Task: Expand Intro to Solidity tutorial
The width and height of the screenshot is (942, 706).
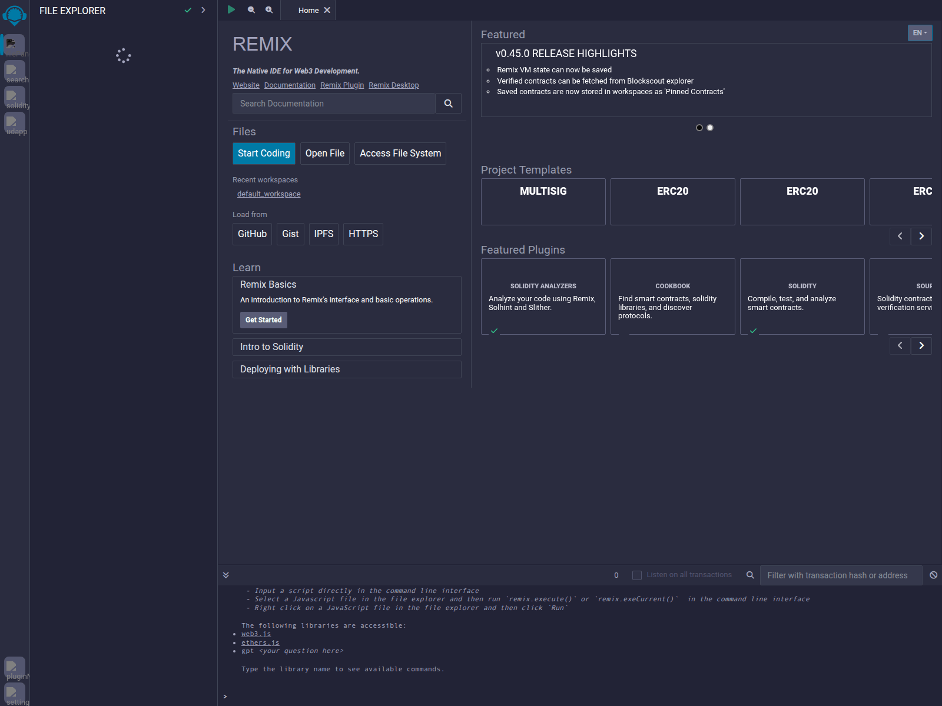Action: tap(347, 347)
